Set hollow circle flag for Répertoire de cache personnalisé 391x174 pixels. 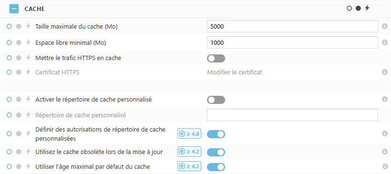click(x=9, y=115)
